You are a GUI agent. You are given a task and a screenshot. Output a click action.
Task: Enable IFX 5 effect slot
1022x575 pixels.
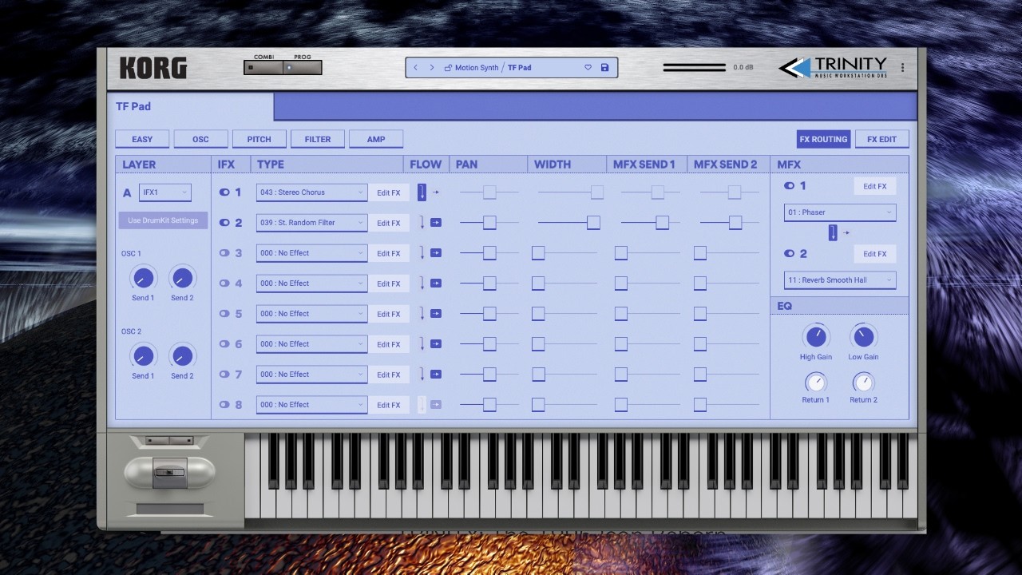[224, 314]
